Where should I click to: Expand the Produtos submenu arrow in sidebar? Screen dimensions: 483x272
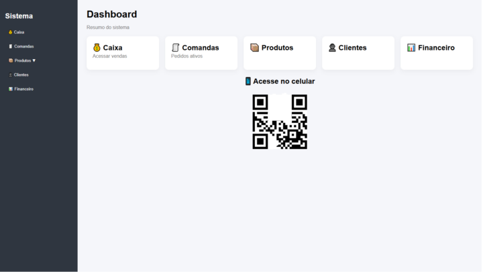click(34, 60)
